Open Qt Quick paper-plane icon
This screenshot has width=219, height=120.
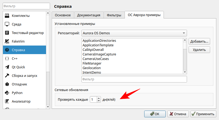[x=7, y=67]
